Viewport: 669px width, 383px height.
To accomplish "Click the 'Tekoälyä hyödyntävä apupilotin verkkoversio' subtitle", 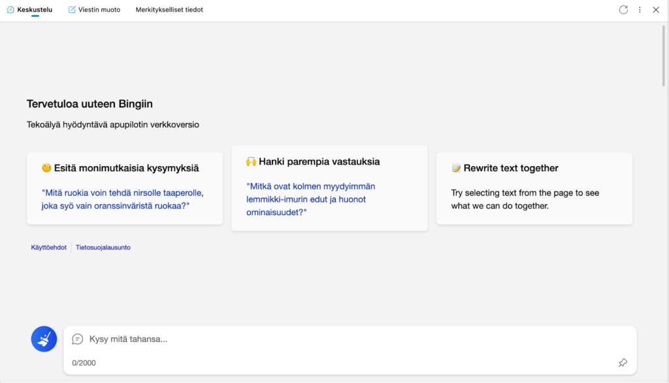I will pos(112,125).
